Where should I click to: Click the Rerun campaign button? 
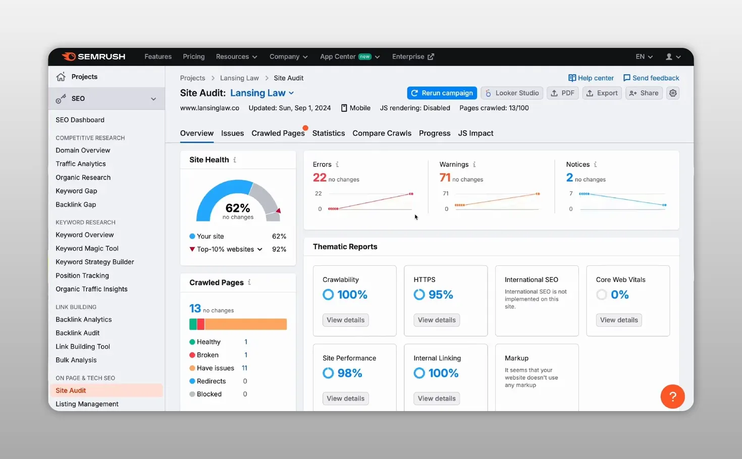pos(442,93)
